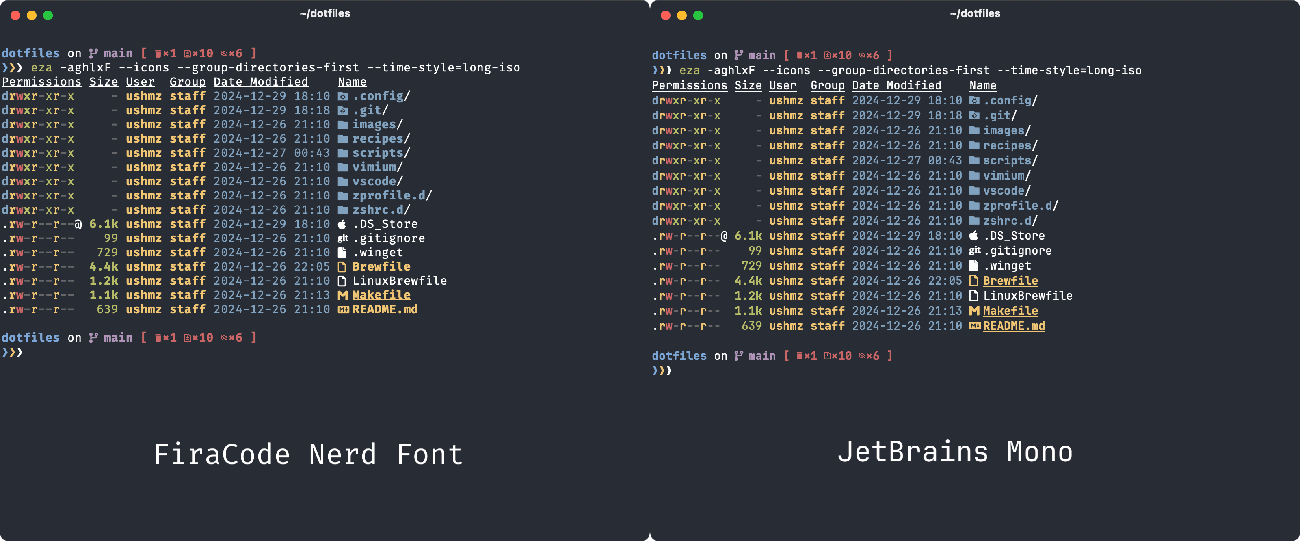Click vscode/ directory name in left terminal

pos(377,181)
